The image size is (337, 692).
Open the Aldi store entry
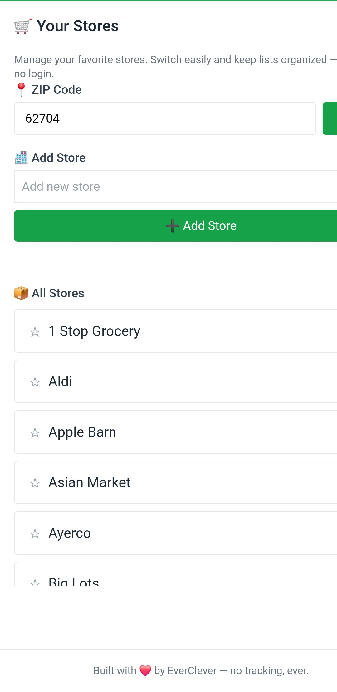pos(175,381)
